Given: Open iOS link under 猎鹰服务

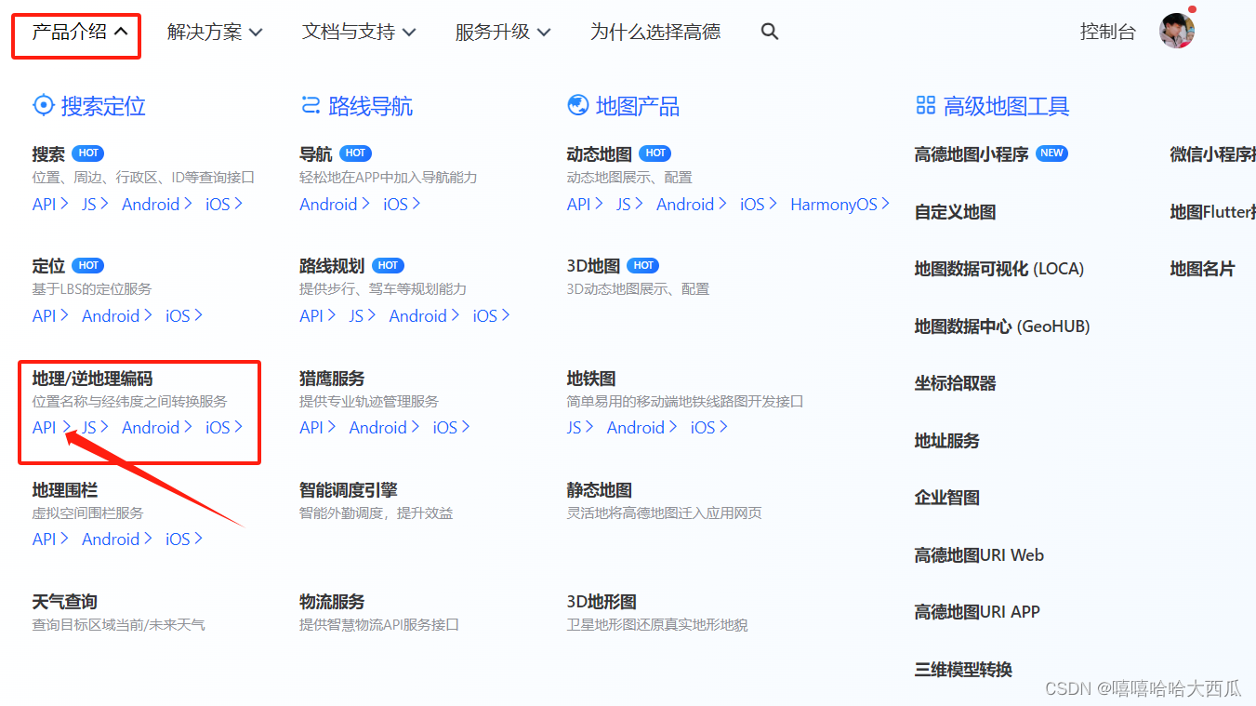Looking at the screenshot, I should [x=452, y=427].
